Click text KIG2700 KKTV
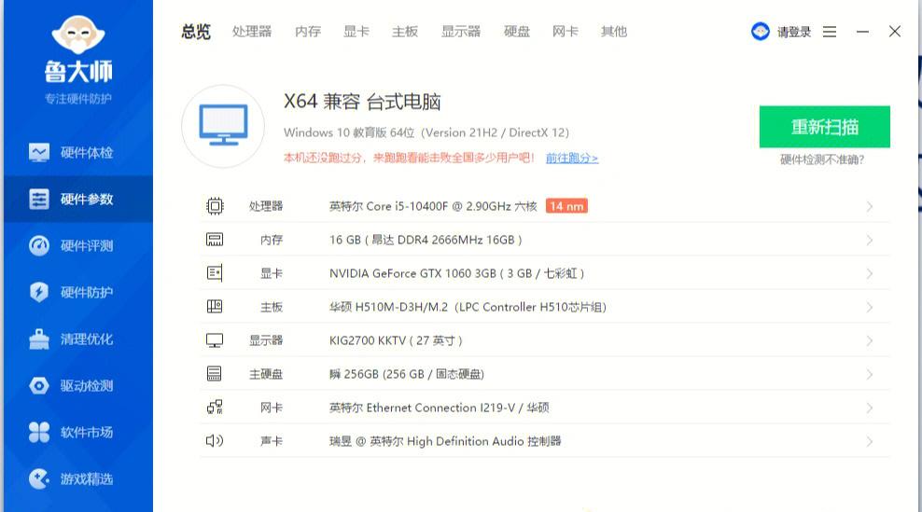Viewport: 922px width, 512px height. click(368, 341)
